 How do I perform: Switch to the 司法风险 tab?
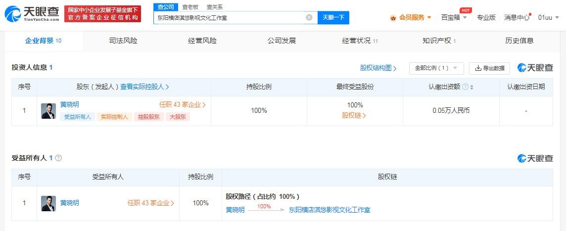click(123, 41)
